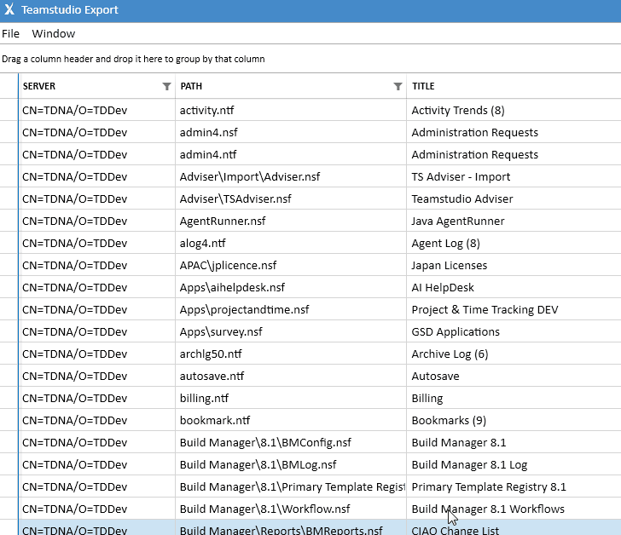Select the billing.ntf path cell
This screenshot has height=535, width=621.
(291, 398)
